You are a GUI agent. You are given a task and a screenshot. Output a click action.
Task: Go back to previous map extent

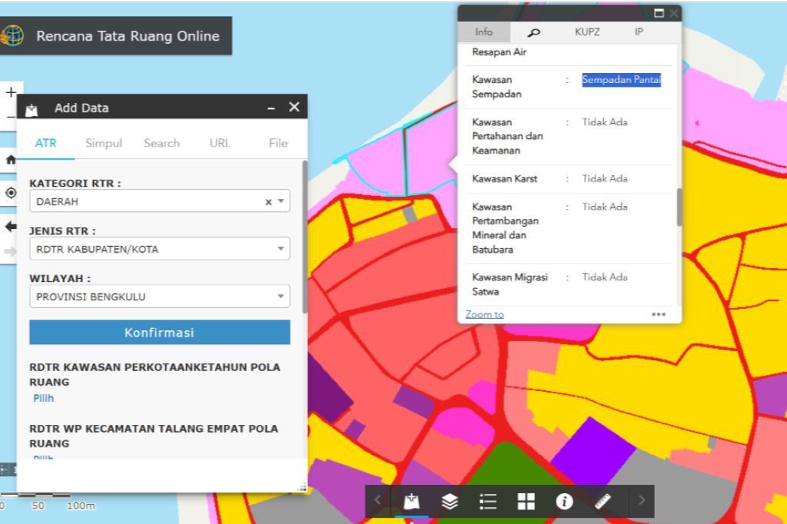(11, 227)
